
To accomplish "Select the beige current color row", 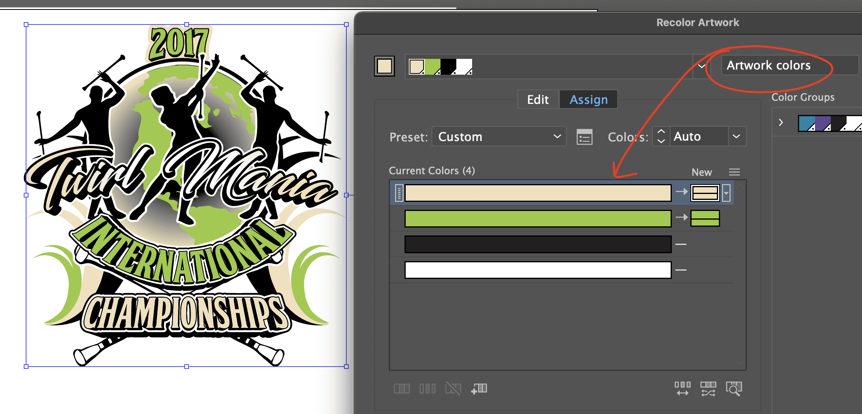I will tap(538, 193).
